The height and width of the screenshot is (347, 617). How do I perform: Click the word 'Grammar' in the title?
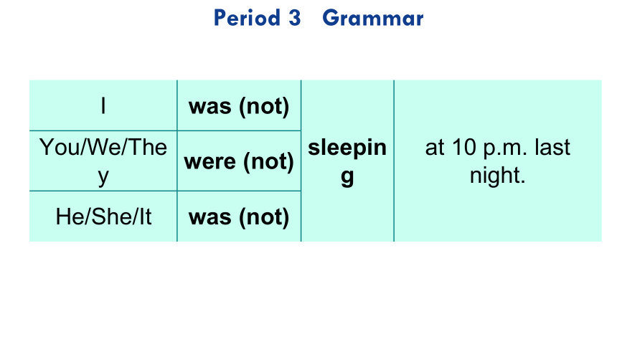(373, 18)
